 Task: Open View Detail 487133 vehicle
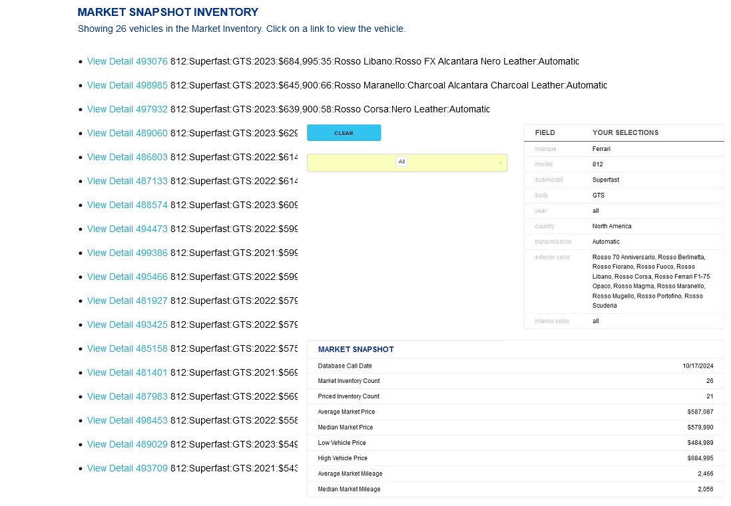point(127,181)
